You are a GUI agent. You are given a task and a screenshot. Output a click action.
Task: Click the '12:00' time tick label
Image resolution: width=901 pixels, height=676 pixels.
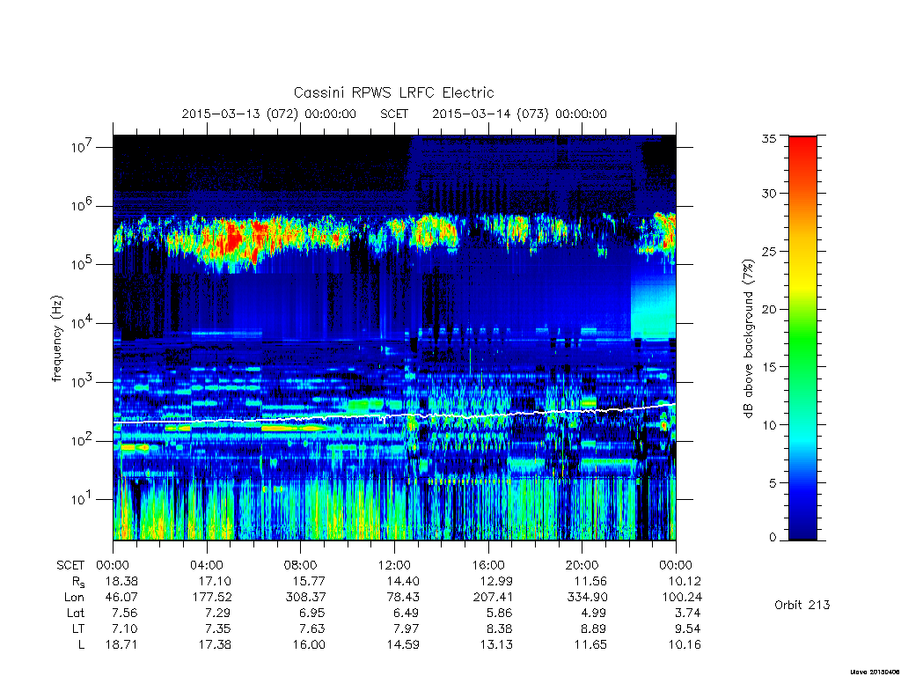point(394,565)
